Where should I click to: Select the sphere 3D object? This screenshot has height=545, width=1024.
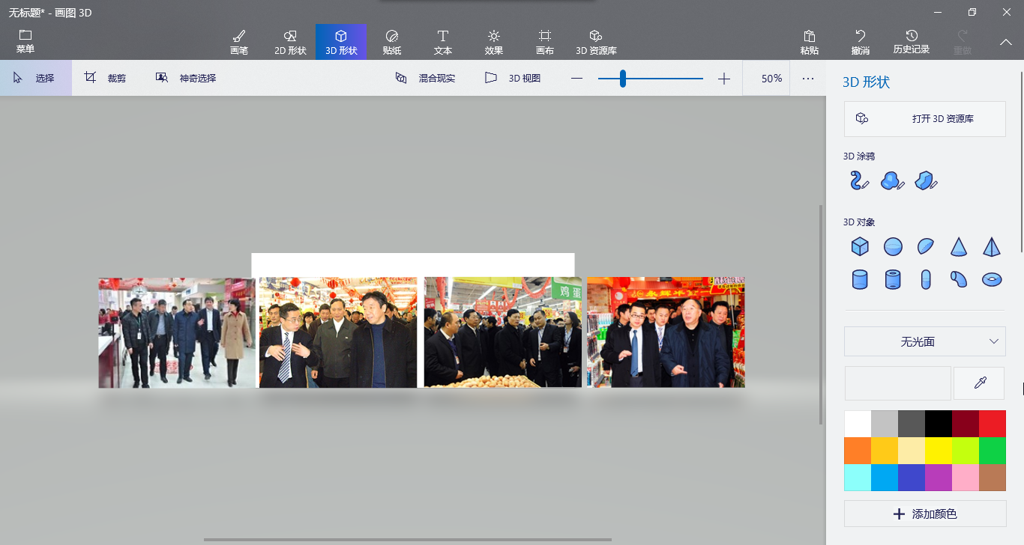pyautogui.click(x=893, y=246)
